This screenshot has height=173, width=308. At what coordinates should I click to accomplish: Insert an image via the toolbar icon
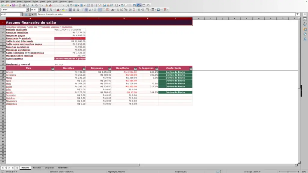point(104,5)
